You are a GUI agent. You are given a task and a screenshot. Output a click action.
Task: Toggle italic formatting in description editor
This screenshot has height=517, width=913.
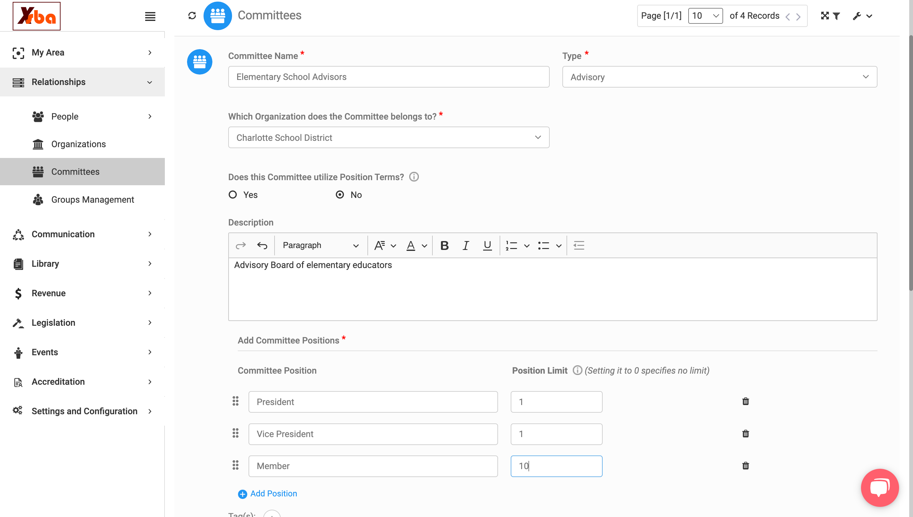[466, 245]
